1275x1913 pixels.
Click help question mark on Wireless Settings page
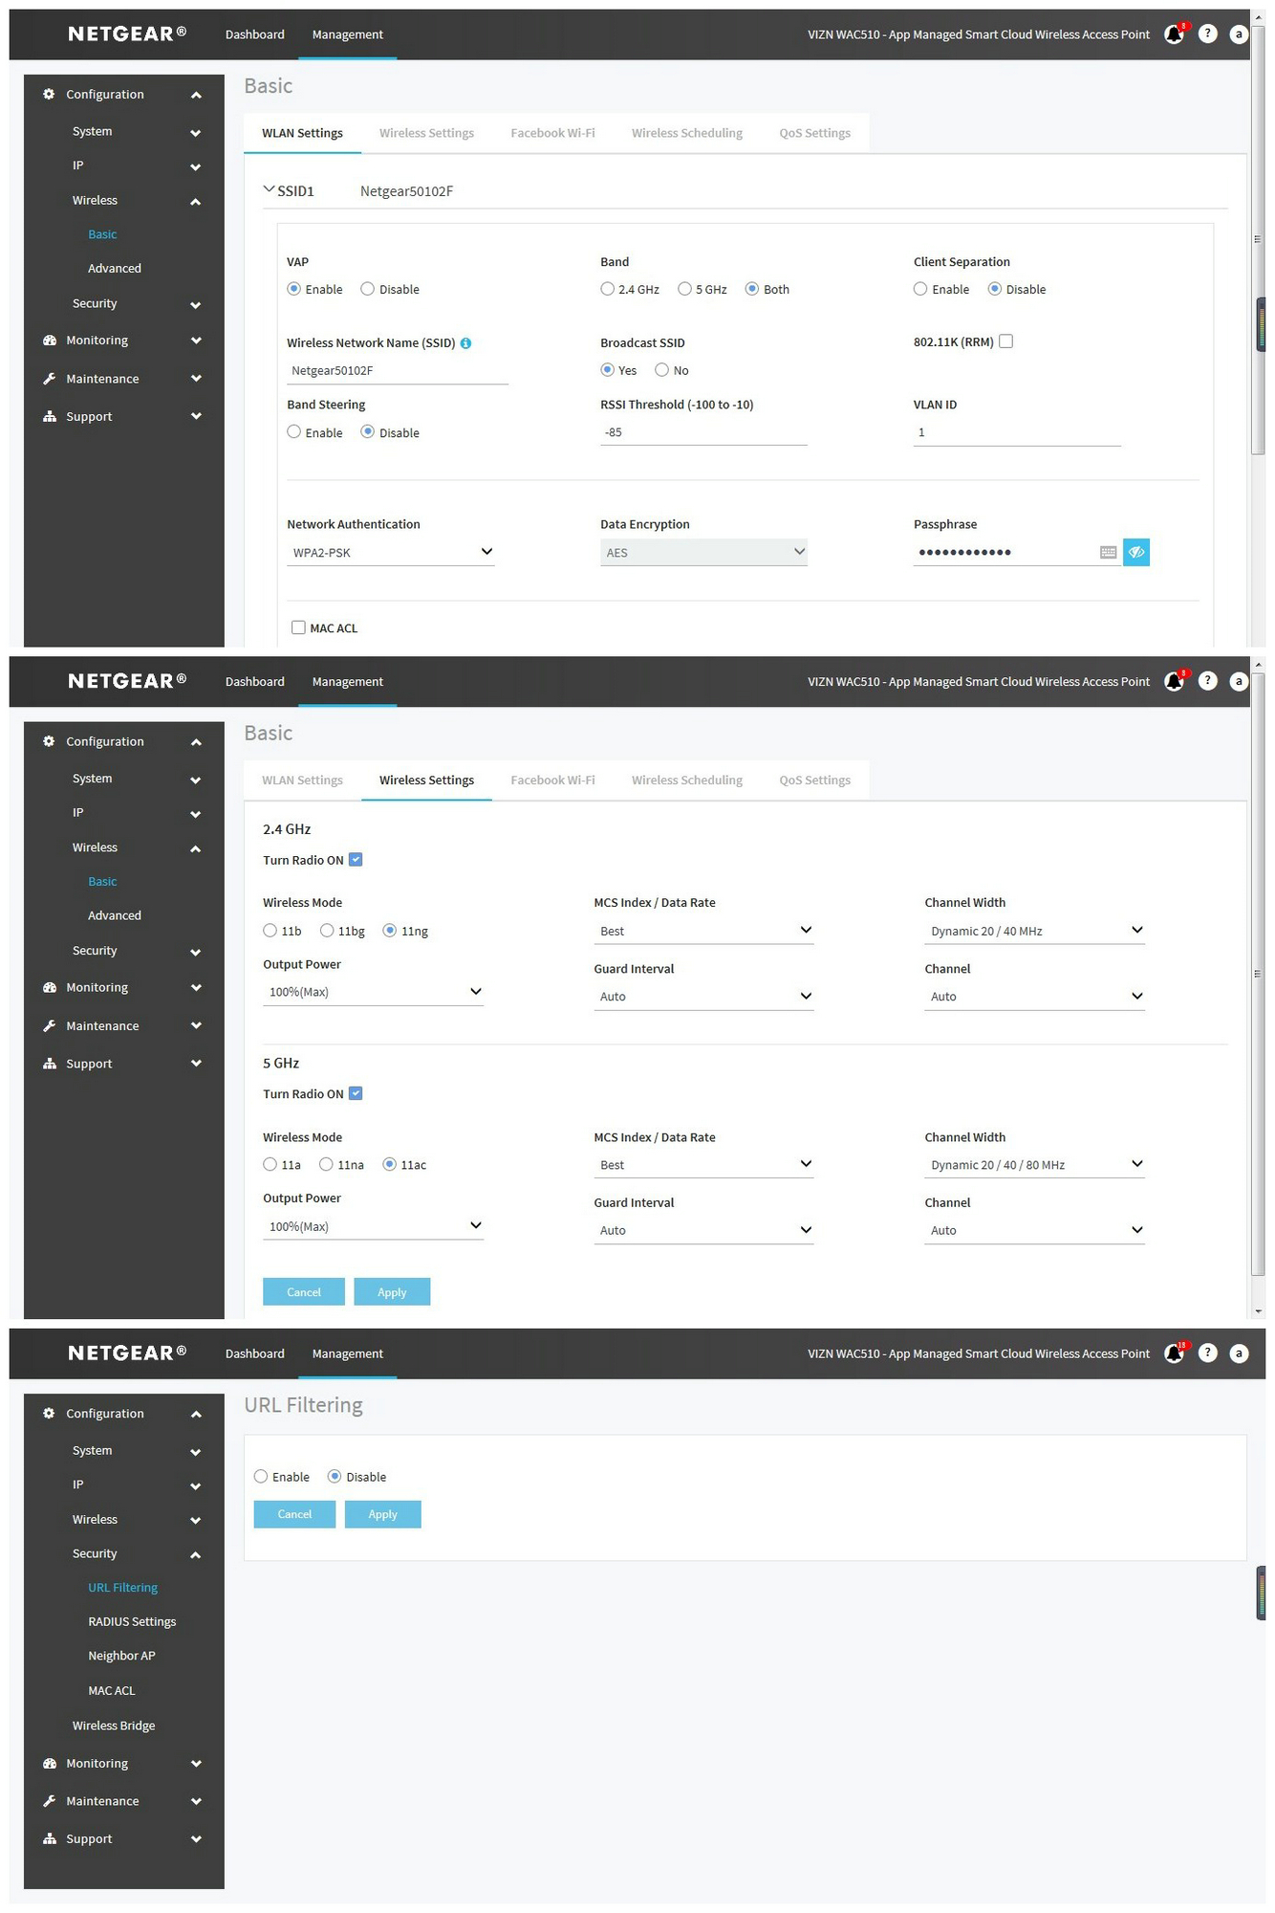1208,681
